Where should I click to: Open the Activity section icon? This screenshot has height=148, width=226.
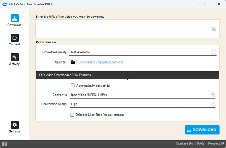tap(15, 57)
